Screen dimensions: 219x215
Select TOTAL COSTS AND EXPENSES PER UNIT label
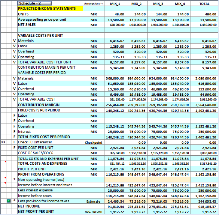(48, 159)
